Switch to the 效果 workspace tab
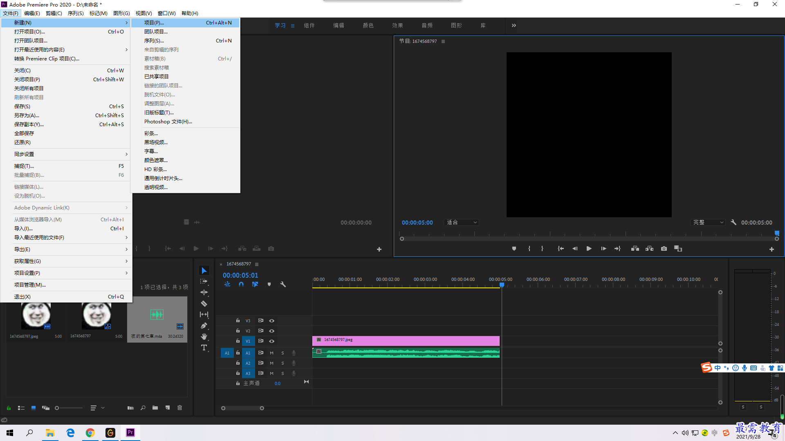785x441 pixels. pyautogui.click(x=397, y=25)
